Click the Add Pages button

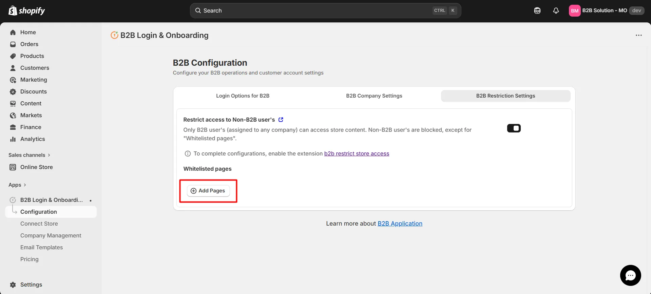pos(208,191)
